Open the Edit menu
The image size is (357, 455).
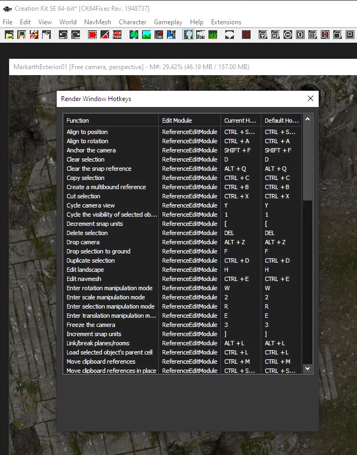click(x=25, y=22)
